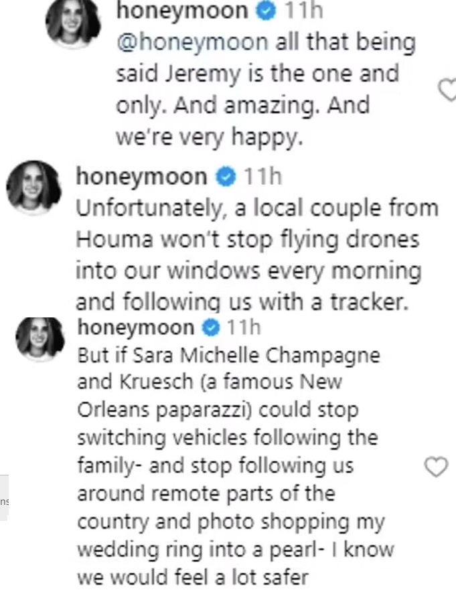Click the text "Unfortunately, a local couple from"

(x=256, y=208)
